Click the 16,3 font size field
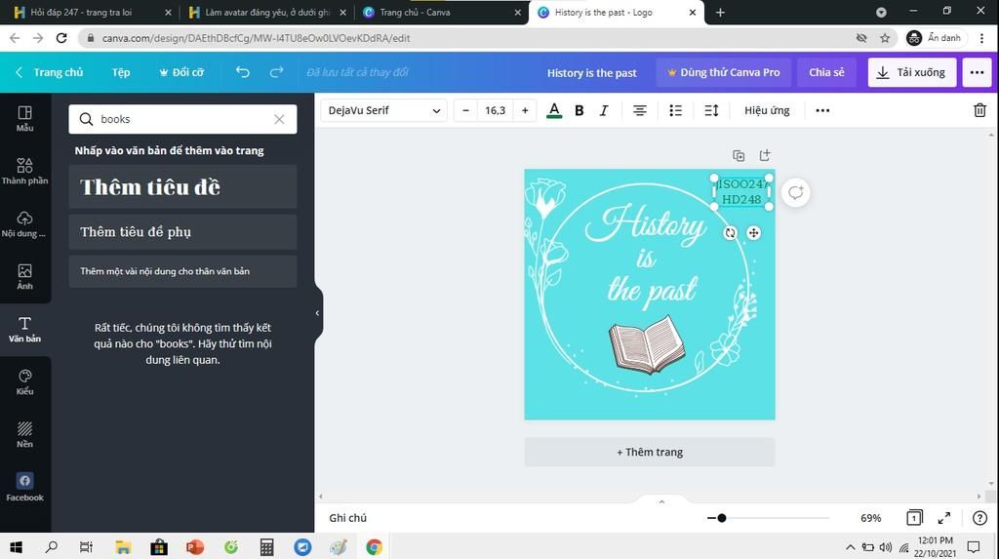 (x=495, y=110)
